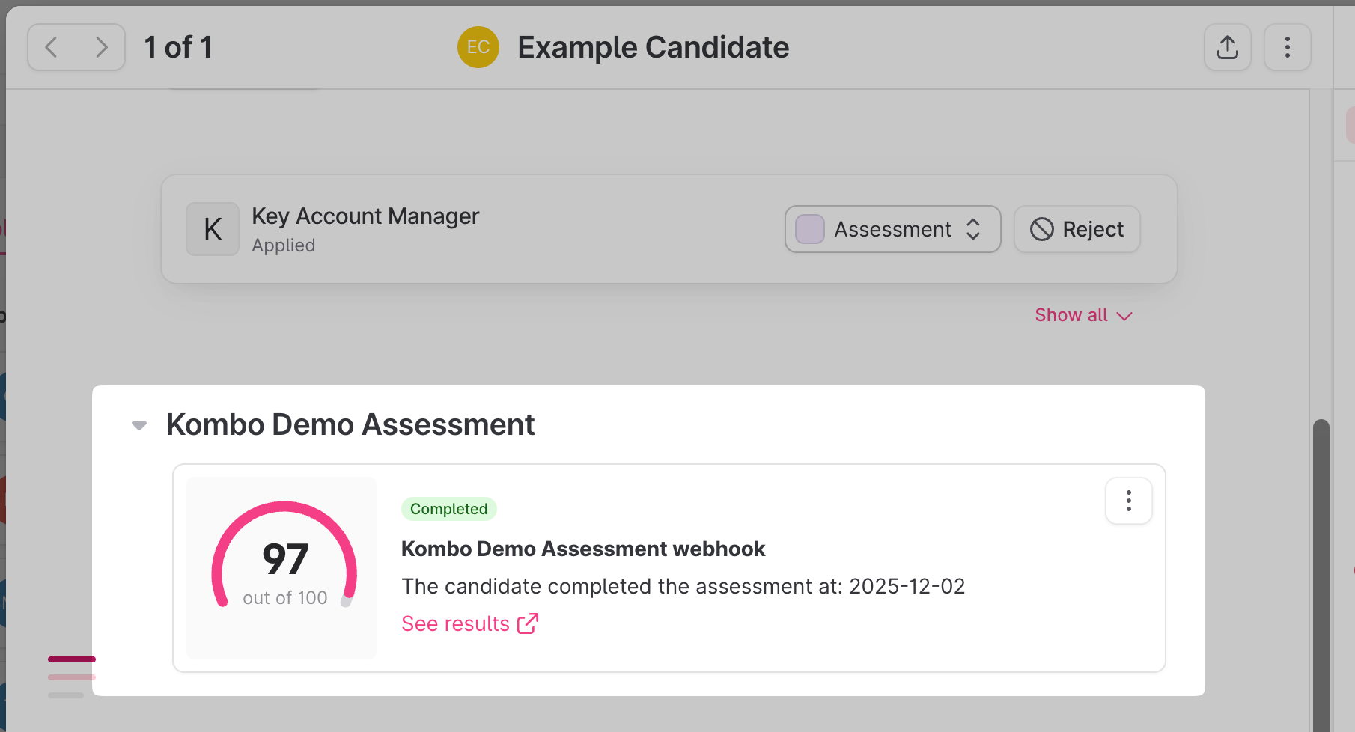Click the Kombo Demo Assessment webhook title
1355x732 pixels.
point(583,549)
